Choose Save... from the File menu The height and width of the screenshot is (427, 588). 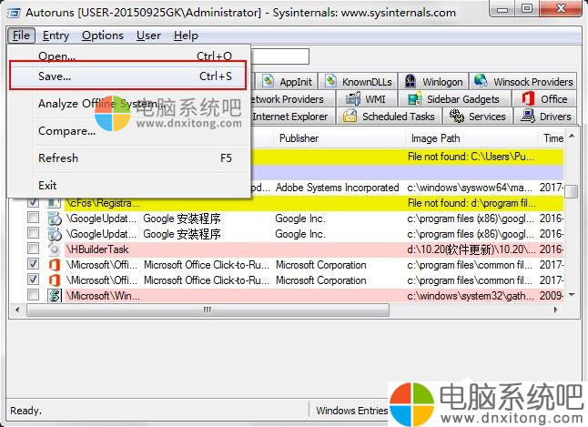(127, 76)
